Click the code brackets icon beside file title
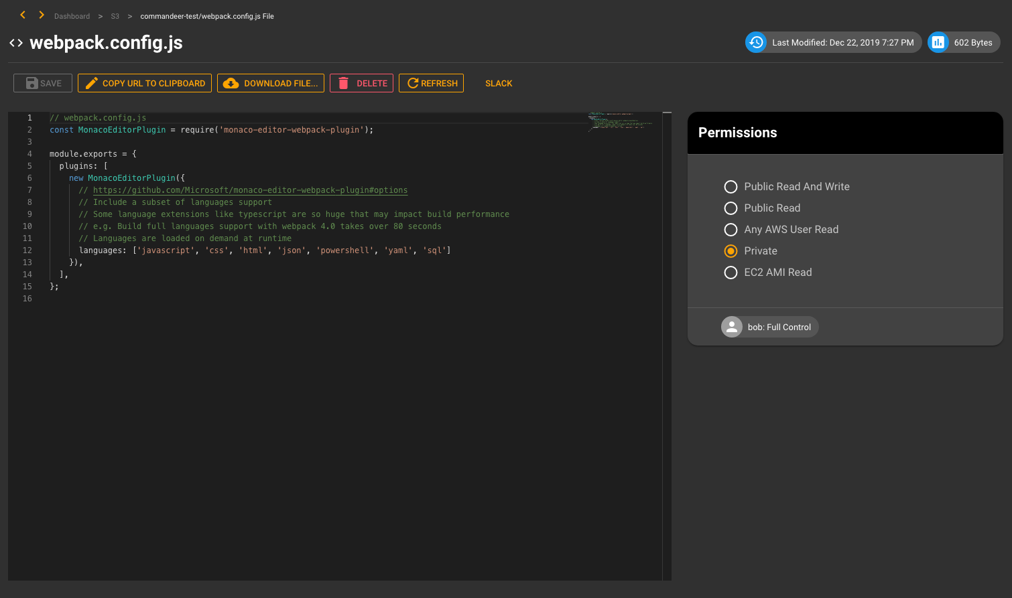This screenshot has height=598, width=1012. [x=16, y=43]
